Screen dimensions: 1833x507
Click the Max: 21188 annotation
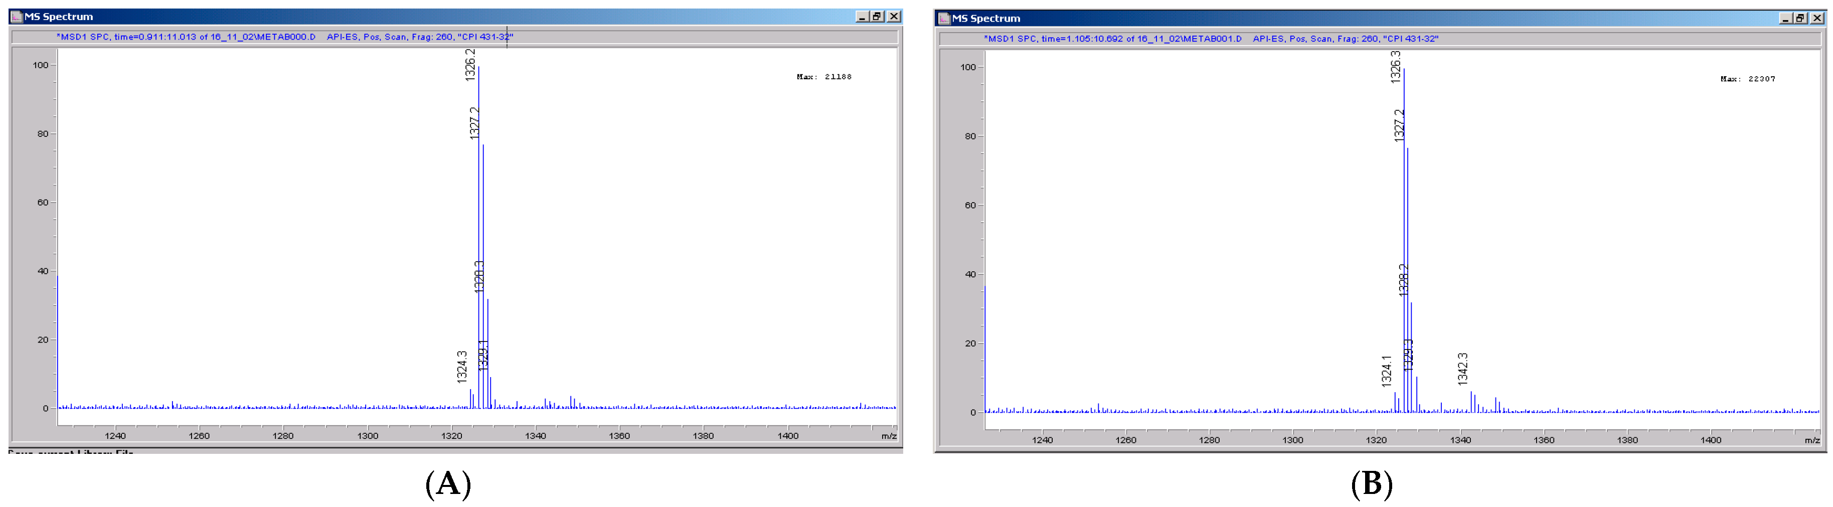click(823, 77)
